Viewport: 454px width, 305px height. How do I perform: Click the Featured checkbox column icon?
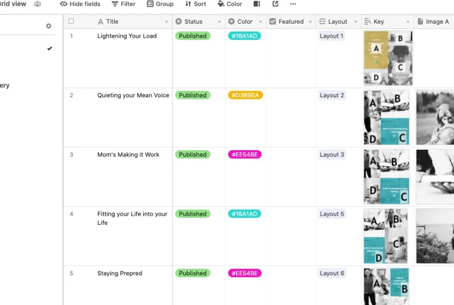point(272,22)
